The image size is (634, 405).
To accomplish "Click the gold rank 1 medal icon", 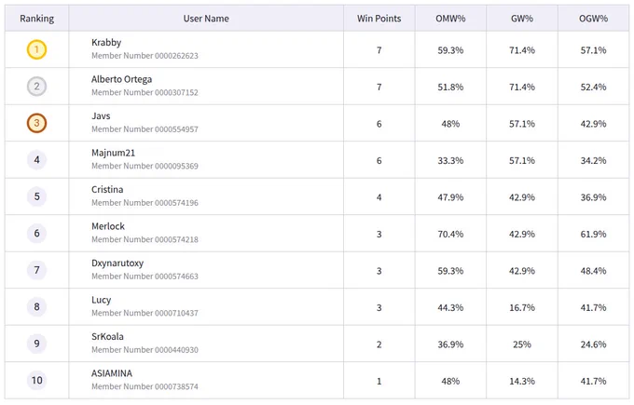I will (x=36, y=49).
